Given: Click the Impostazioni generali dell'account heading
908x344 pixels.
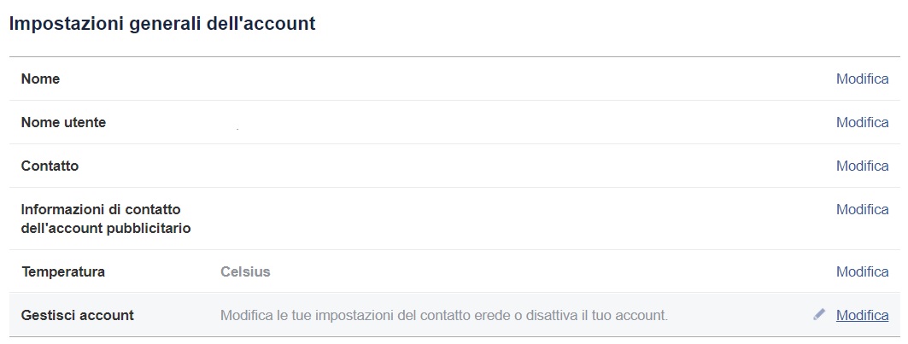Looking at the screenshot, I should point(162,24).
